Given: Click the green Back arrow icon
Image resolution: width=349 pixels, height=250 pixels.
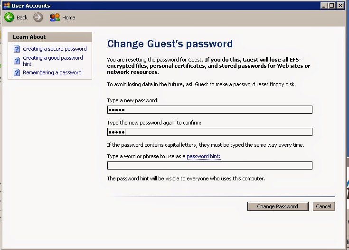Looking at the screenshot, I should coord(9,18).
